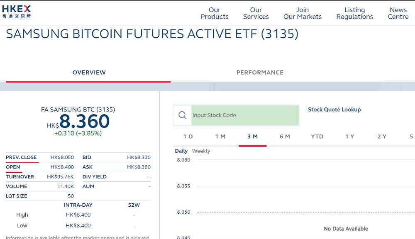
Task: Select the 2 Y chart period
Action: click(x=381, y=136)
